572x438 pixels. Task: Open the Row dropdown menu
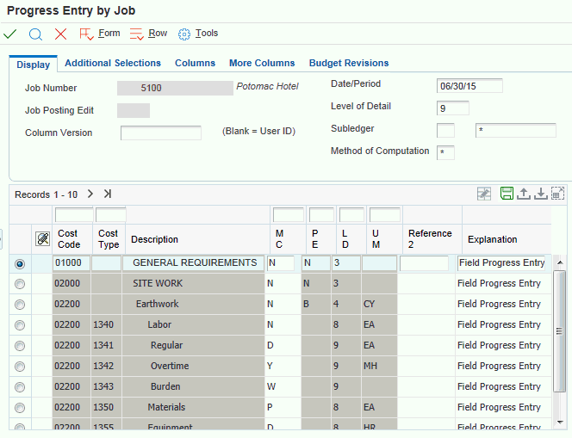tap(148, 34)
